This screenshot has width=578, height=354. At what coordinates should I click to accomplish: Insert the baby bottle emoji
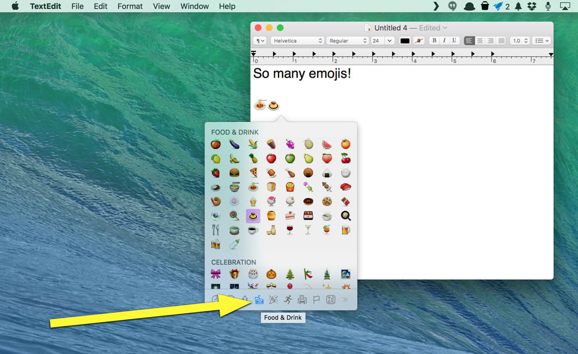[x=234, y=244]
